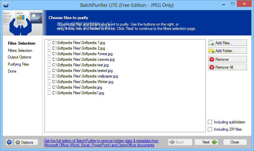
Task: Click the gray arrow icon on Back
Action: tap(172, 142)
